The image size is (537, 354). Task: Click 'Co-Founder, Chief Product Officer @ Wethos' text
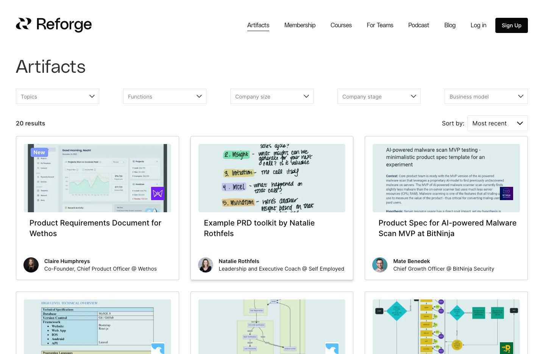(100, 269)
